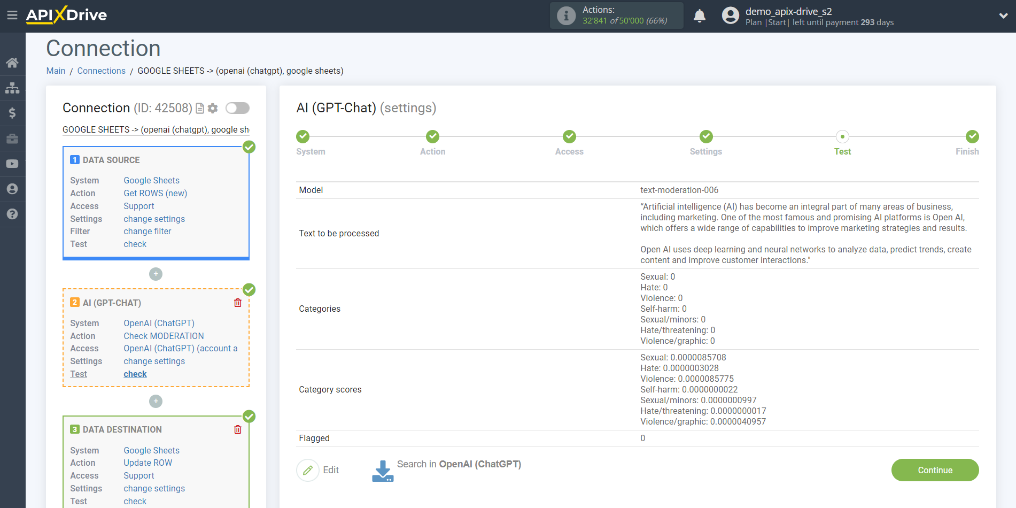The height and width of the screenshot is (508, 1016).
Task: Click Data Source Support access link
Action: tap(138, 206)
